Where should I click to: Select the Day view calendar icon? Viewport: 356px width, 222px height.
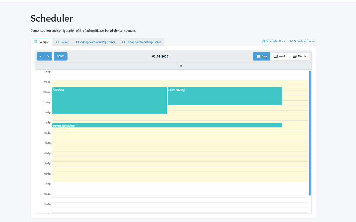[258, 56]
